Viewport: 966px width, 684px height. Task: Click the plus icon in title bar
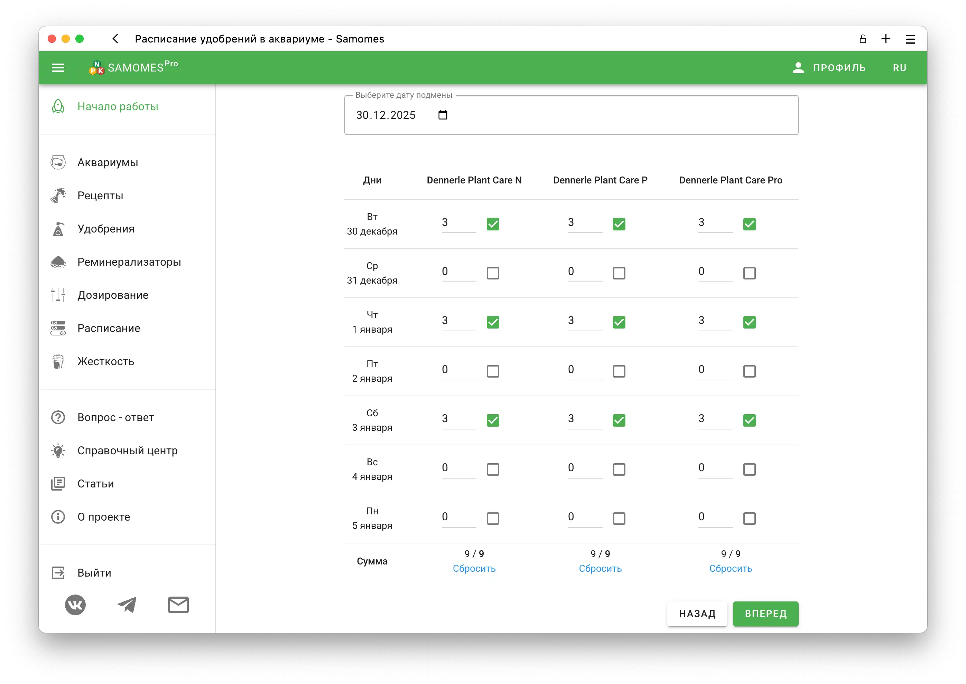point(886,39)
